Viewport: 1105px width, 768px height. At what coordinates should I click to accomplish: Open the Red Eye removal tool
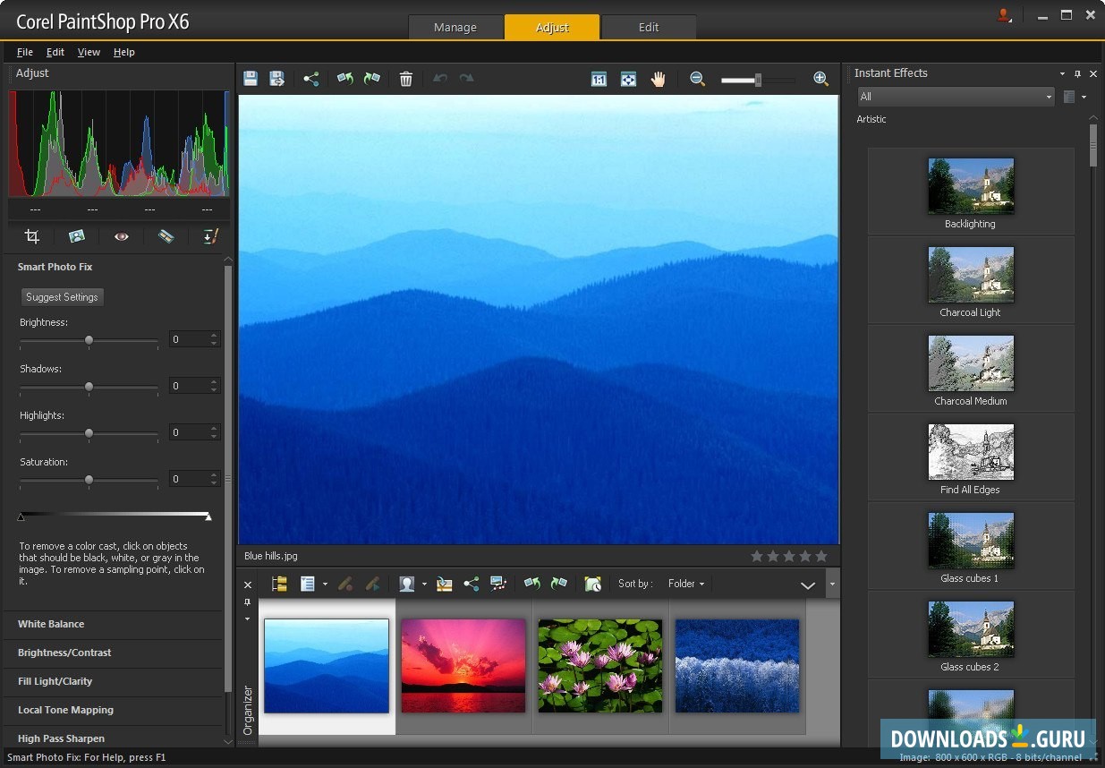click(x=122, y=236)
